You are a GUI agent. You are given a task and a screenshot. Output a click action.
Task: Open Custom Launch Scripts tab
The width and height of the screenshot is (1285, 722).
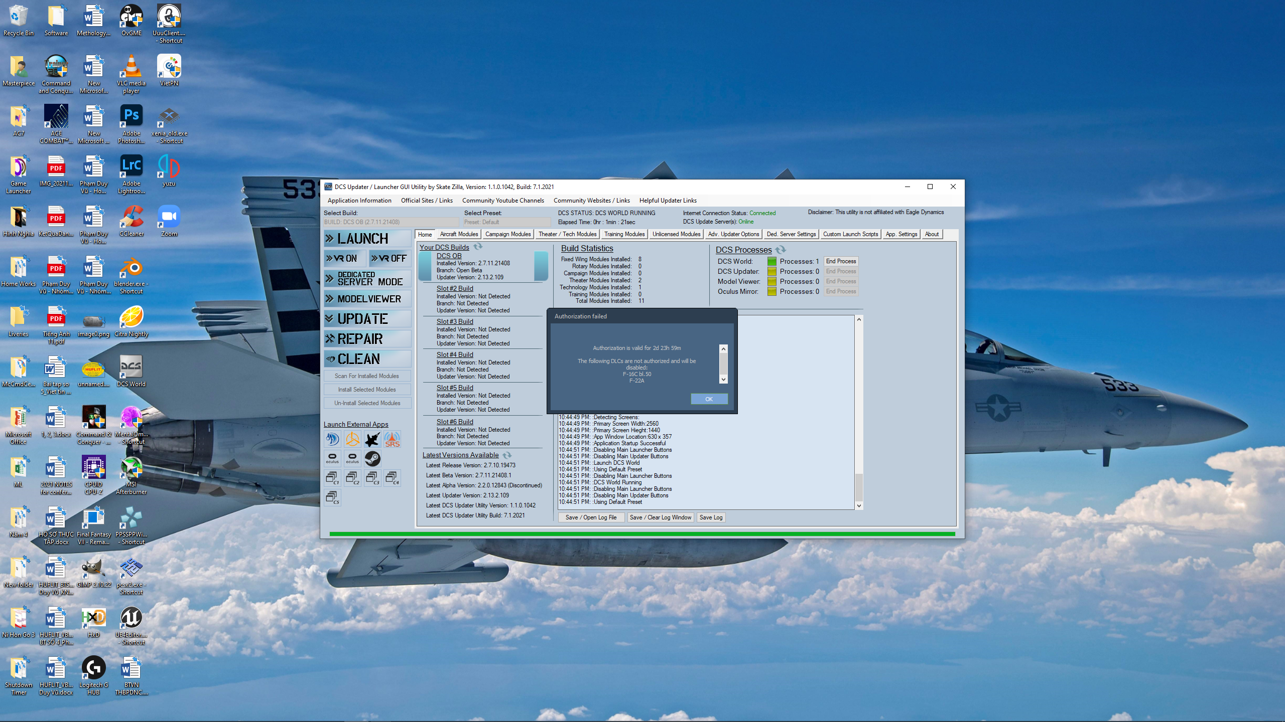click(850, 234)
